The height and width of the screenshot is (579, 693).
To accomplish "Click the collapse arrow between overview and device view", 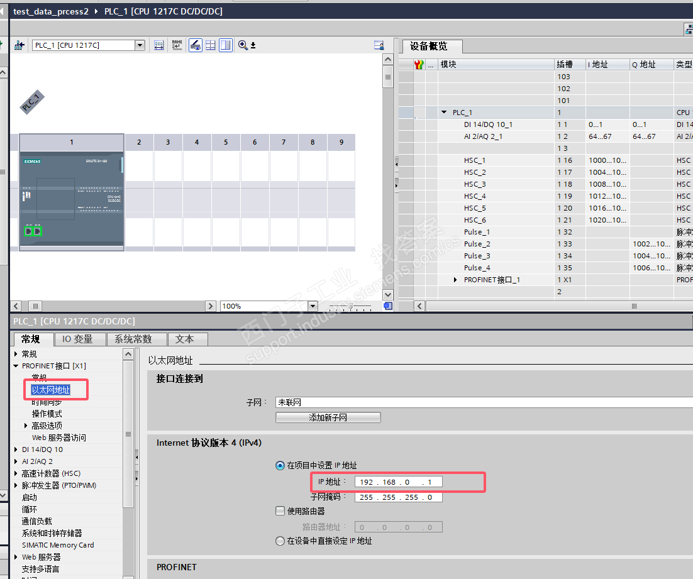I will [396, 164].
